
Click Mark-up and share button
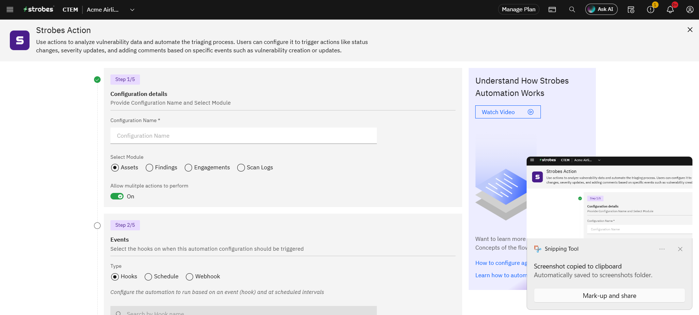(609, 296)
